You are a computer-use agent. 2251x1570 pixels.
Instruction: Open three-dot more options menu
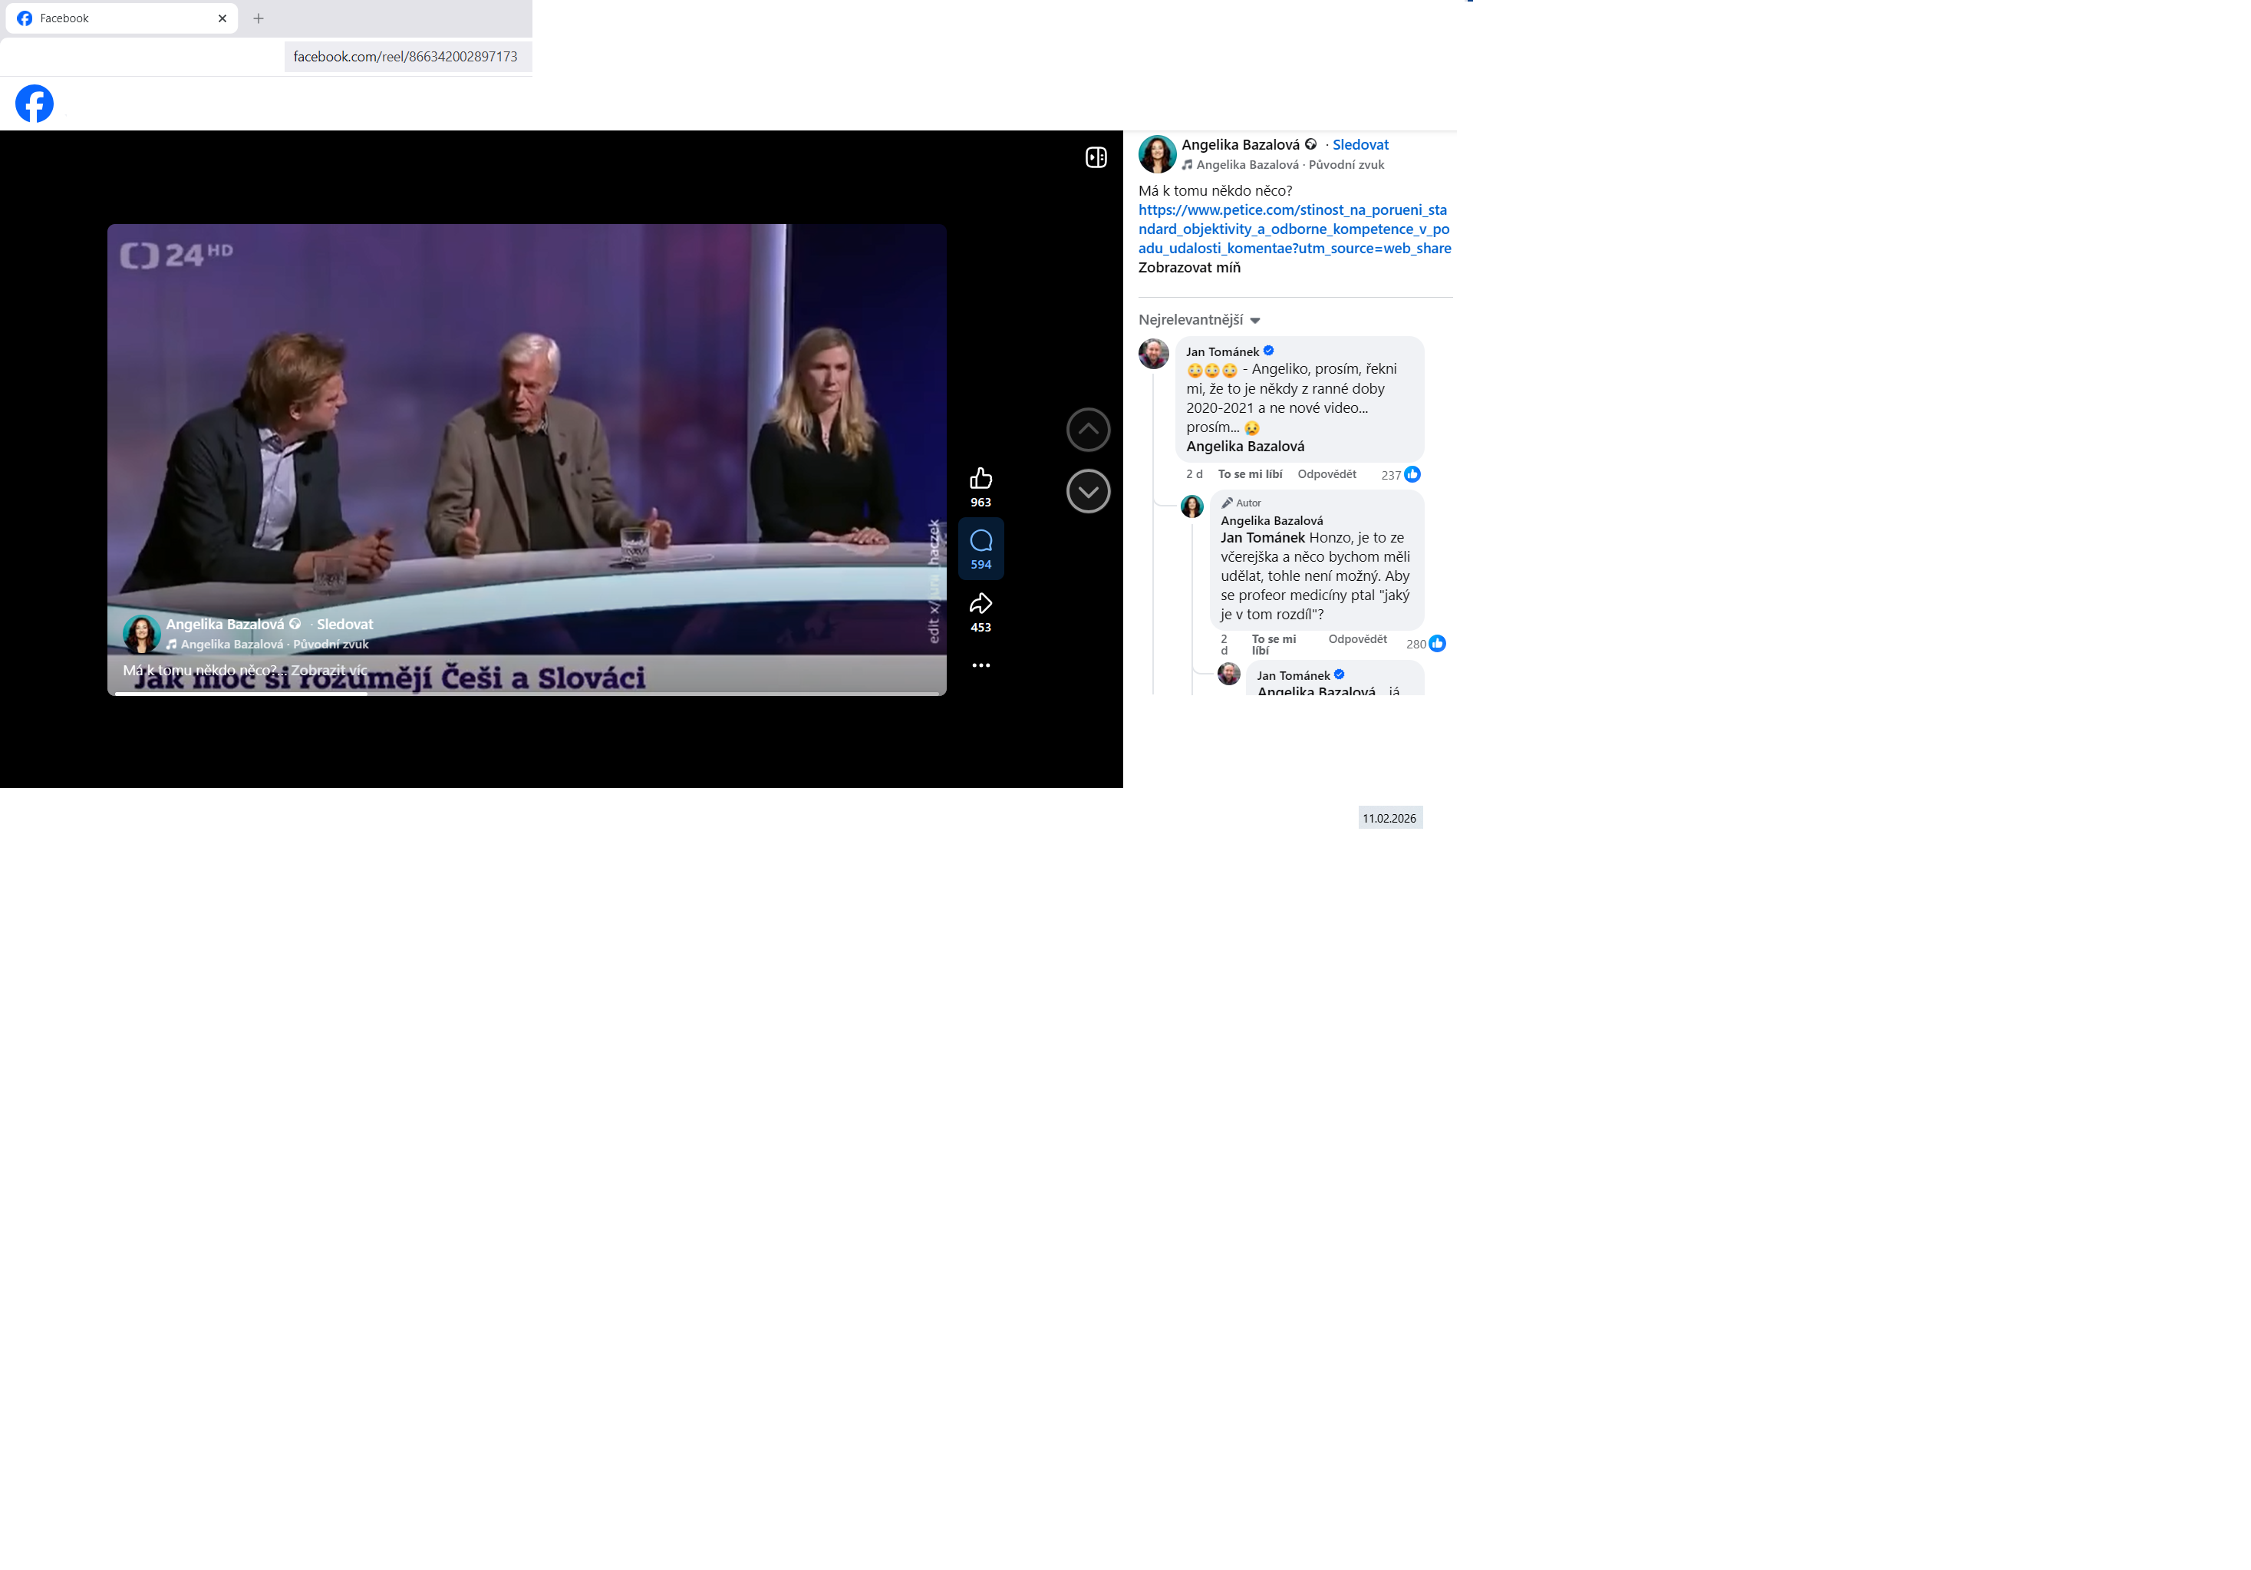point(980,666)
